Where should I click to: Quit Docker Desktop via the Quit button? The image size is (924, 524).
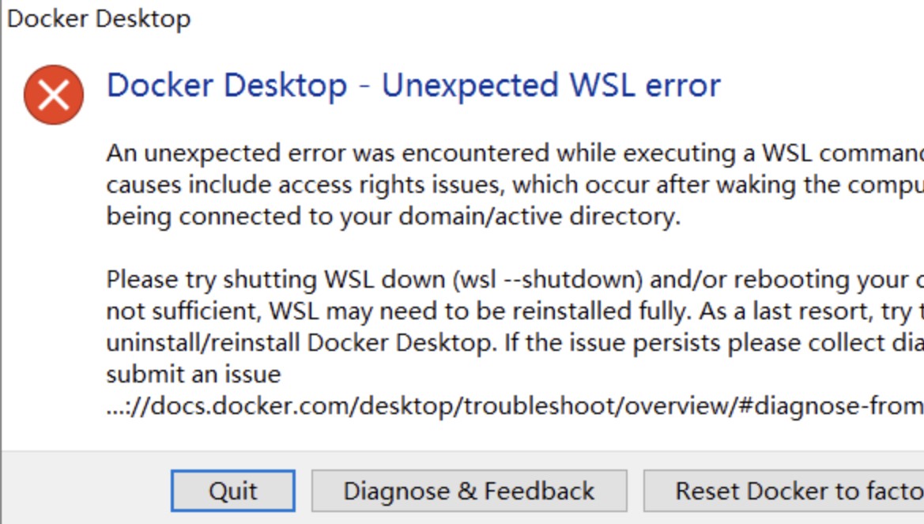point(232,490)
